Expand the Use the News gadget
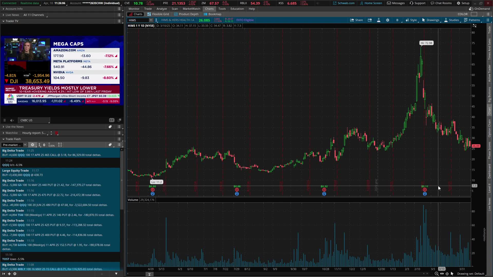Viewport: 493px width, 277px height. pyautogui.click(x=3, y=127)
